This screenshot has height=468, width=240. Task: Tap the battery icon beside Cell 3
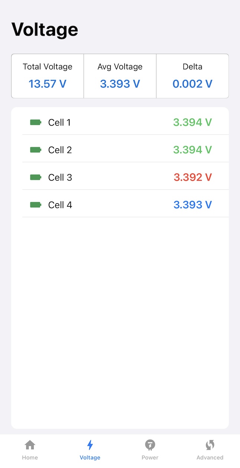point(36,177)
